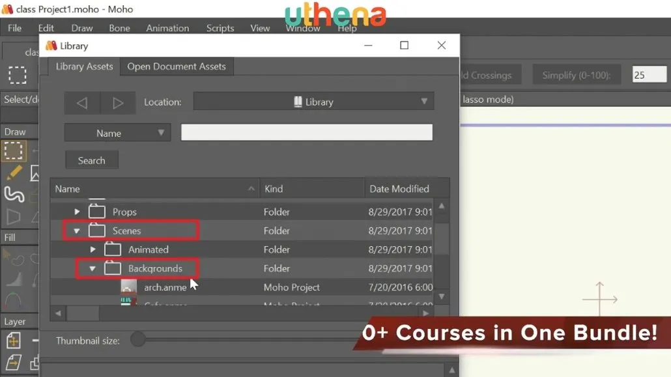Open the Name search criteria dropdown

pyautogui.click(x=117, y=133)
